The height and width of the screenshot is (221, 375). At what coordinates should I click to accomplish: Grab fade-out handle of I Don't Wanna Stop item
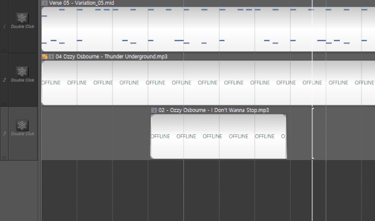coord(285,115)
